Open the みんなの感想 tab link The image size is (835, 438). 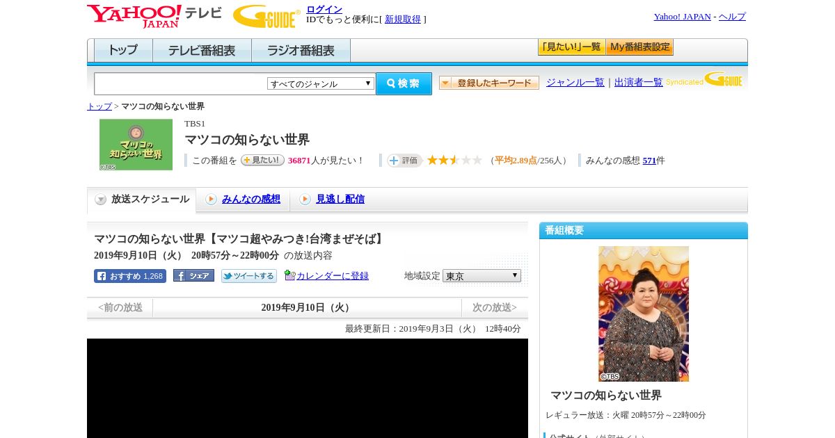point(250,199)
